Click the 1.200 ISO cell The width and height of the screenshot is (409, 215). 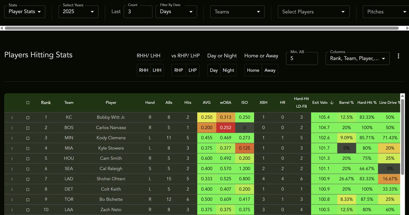tap(244, 169)
